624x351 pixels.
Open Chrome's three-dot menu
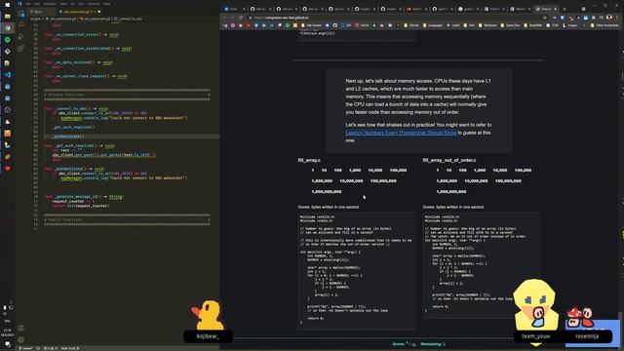click(617, 18)
